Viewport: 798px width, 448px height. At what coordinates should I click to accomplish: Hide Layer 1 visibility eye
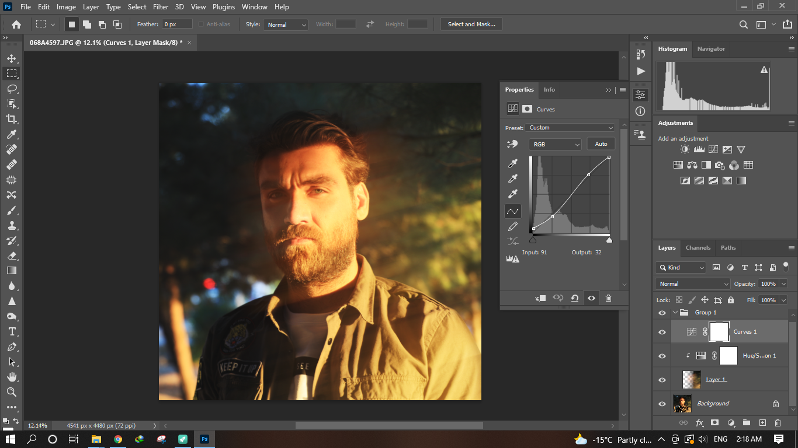pyautogui.click(x=662, y=380)
